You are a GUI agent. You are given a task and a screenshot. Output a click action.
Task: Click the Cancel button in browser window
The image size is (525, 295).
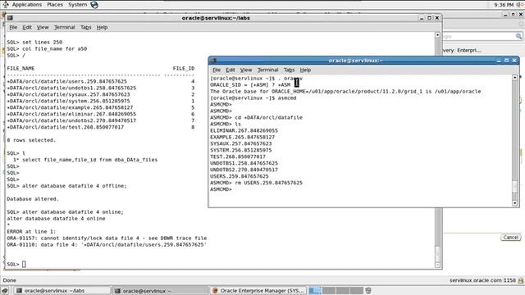(x=510, y=238)
